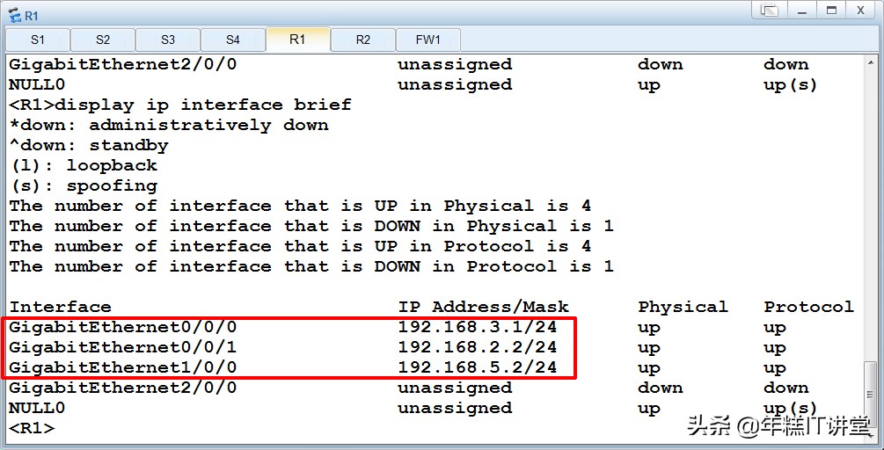
Task: Click 'DOWN in Physical is 1' line
Action: [x=311, y=227]
